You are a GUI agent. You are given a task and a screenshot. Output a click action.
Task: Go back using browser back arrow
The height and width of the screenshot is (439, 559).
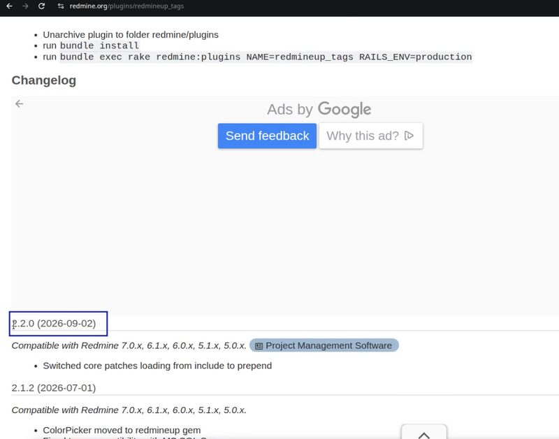coord(9,6)
